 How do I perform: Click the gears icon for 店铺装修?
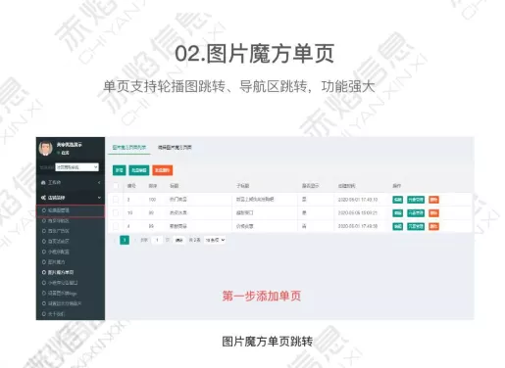click(x=43, y=198)
